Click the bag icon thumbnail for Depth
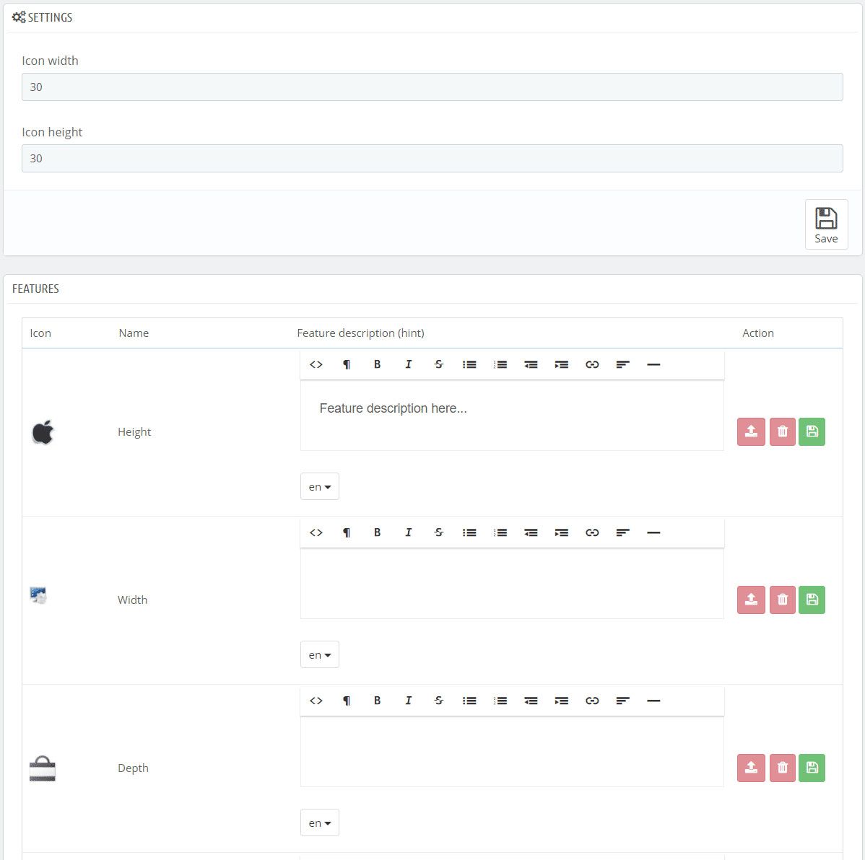The height and width of the screenshot is (860, 865). pyautogui.click(x=43, y=768)
